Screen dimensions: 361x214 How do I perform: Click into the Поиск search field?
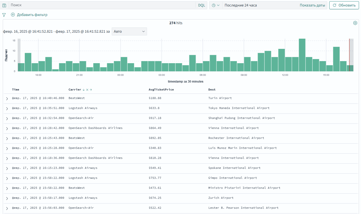pos(102,5)
